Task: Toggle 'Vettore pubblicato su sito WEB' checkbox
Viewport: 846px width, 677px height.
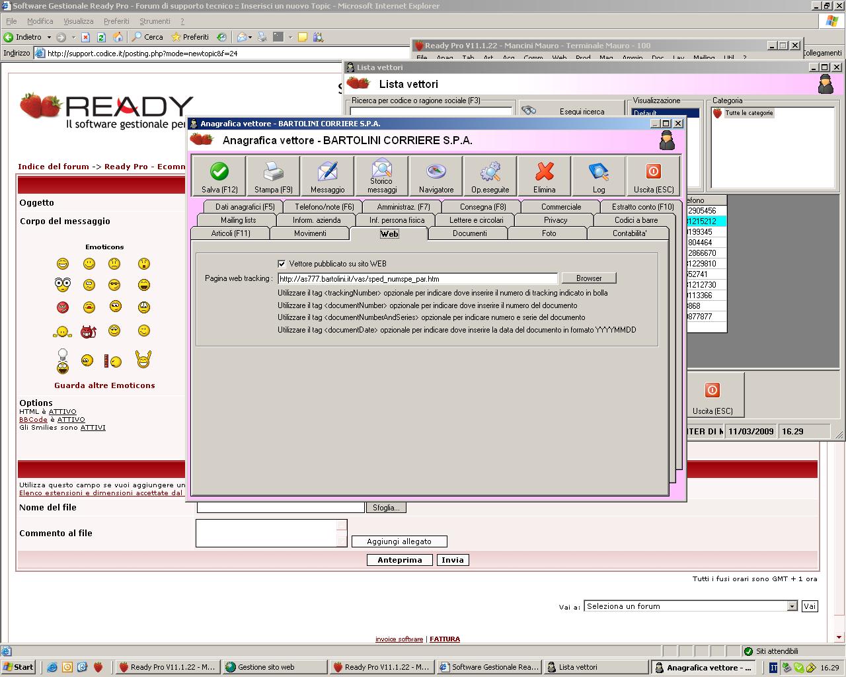Action: [x=282, y=263]
